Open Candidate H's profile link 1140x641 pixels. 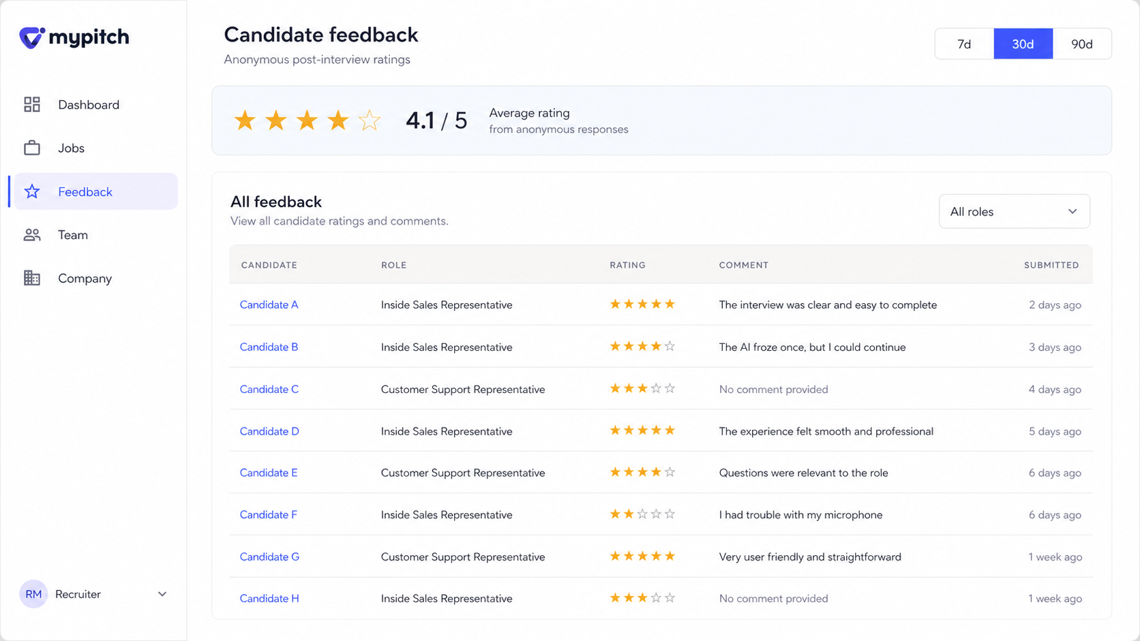269,598
